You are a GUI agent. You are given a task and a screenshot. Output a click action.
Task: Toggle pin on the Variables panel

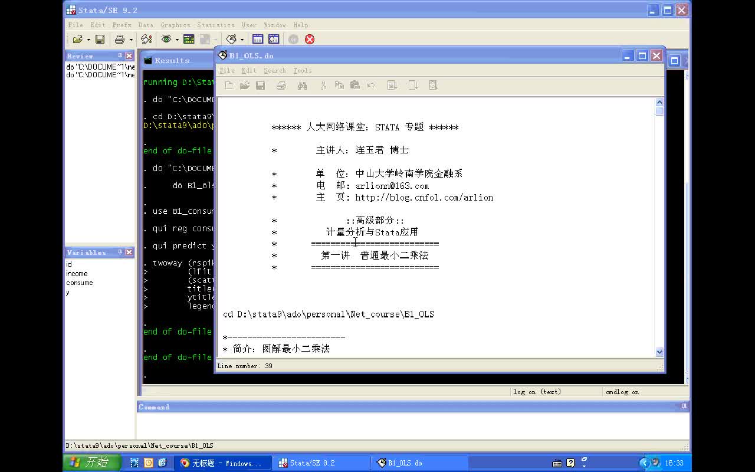(120, 252)
